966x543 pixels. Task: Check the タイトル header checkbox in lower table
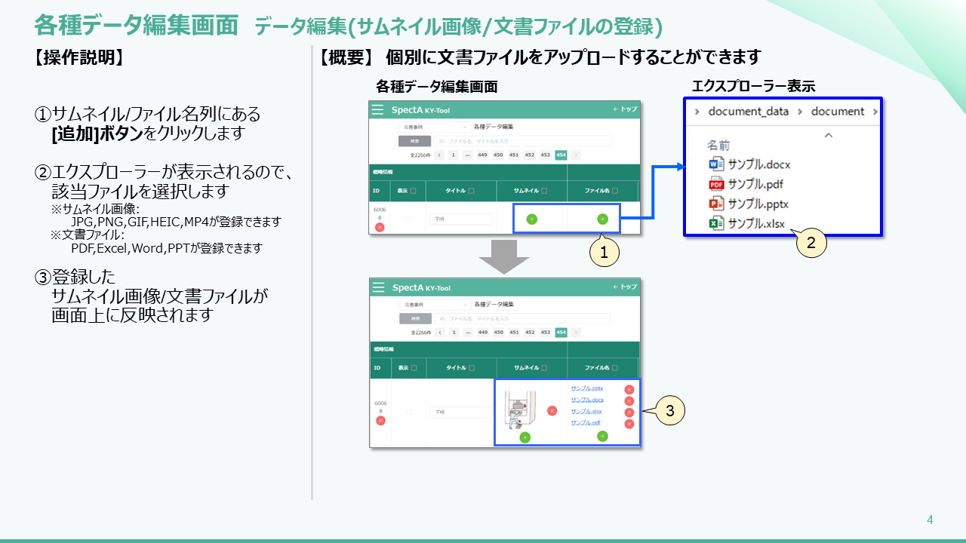(472, 368)
